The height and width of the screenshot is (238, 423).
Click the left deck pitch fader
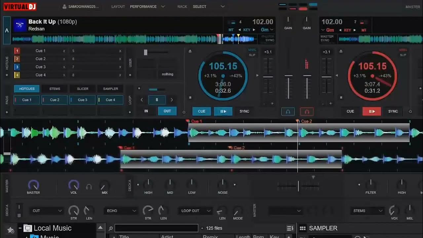coord(268,77)
